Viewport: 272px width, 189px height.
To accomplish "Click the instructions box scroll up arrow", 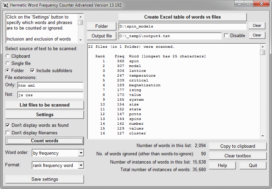I will click(81, 17).
